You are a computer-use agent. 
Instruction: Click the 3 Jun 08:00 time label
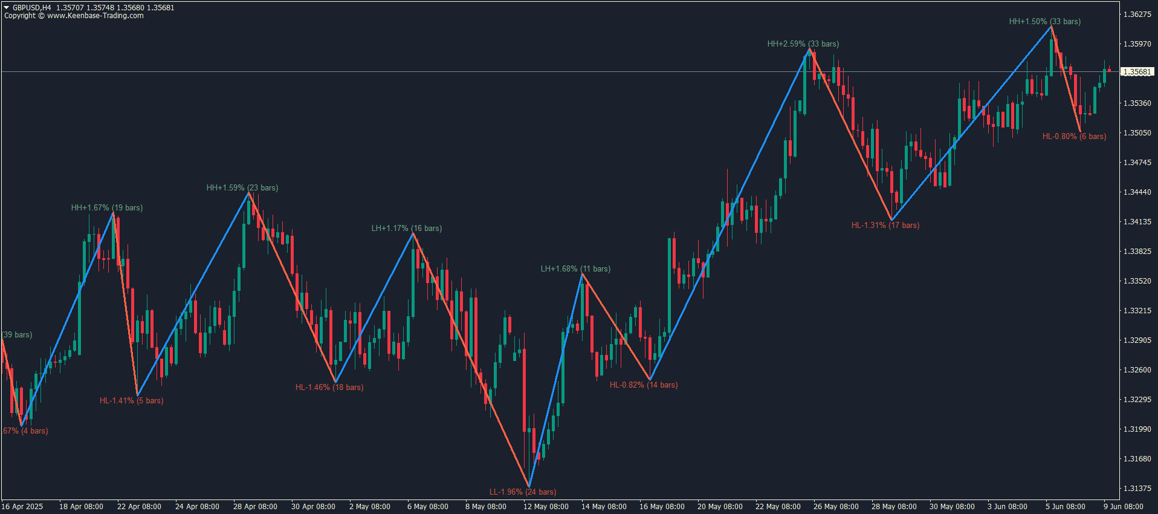[x=1008, y=507]
